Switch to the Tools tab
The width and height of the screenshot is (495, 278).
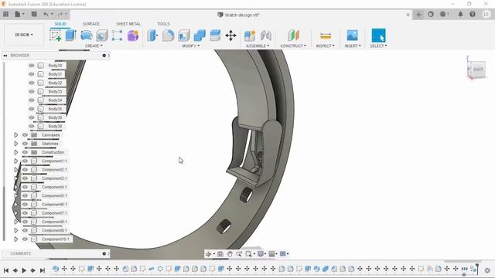[163, 24]
